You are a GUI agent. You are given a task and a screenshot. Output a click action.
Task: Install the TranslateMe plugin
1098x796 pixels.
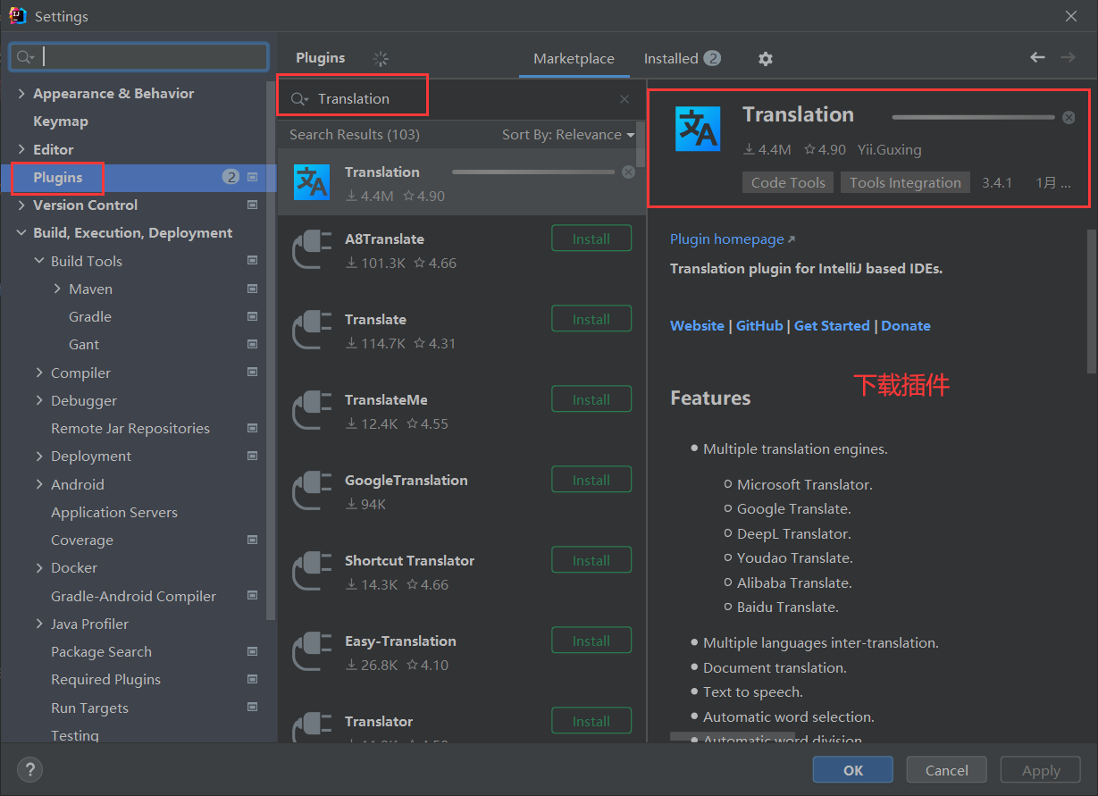pyautogui.click(x=591, y=399)
